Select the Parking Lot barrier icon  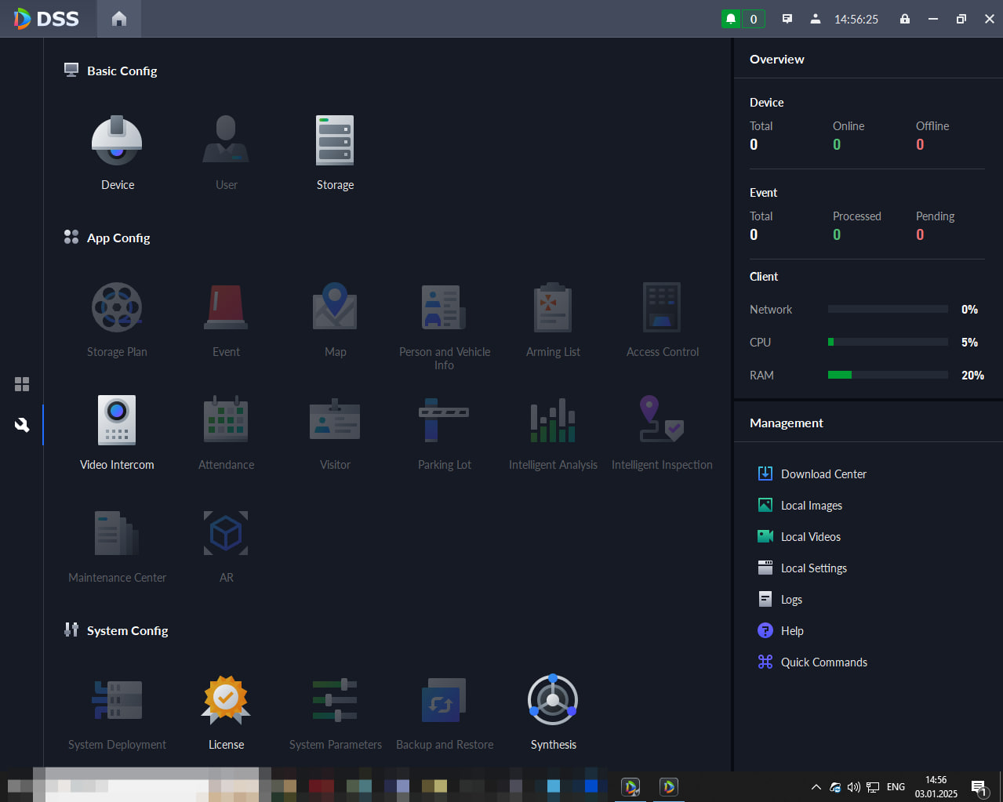pyautogui.click(x=444, y=420)
